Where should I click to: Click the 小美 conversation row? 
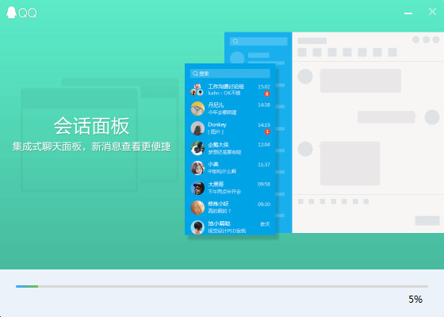tap(230, 168)
